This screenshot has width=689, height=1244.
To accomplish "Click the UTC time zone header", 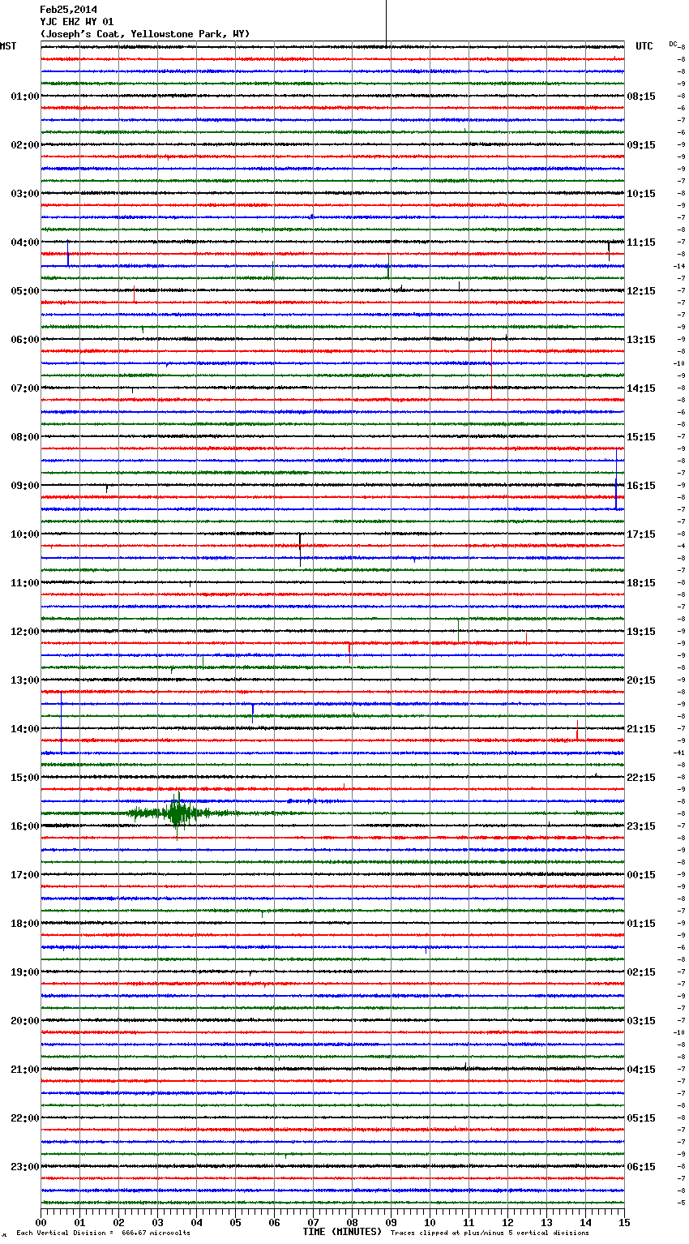I will tap(644, 46).
